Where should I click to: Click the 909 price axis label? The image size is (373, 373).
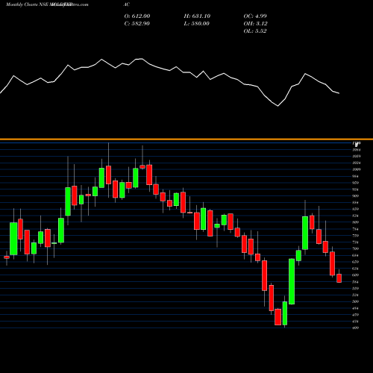coord(356,196)
